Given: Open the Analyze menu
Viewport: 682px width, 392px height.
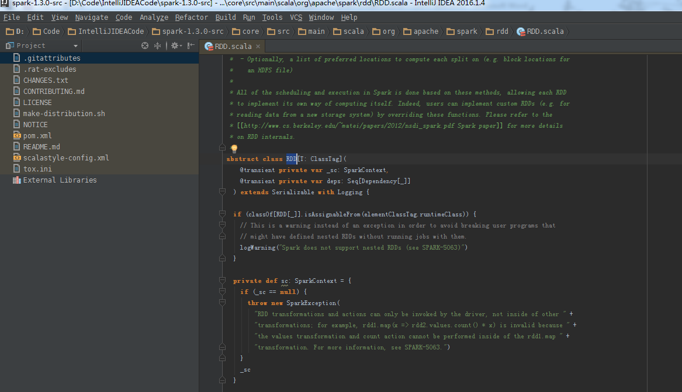Looking at the screenshot, I should (x=154, y=17).
